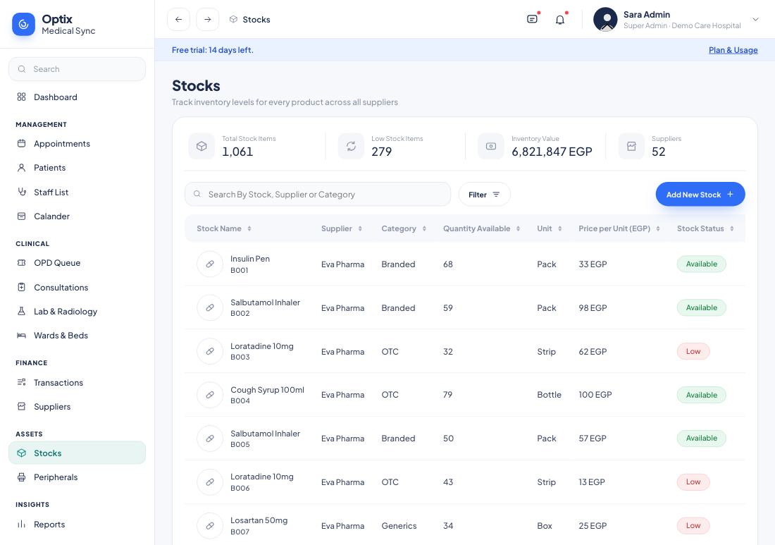Click the Low Stock Items refresh icon
The width and height of the screenshot is (775, 545).
pyautogui.click(x=351, y=147)
